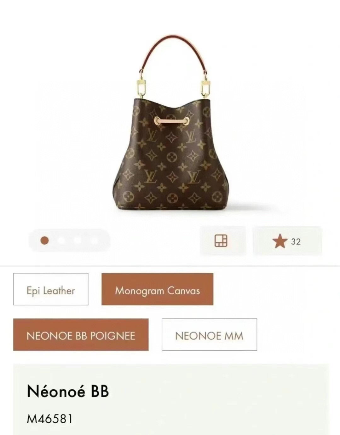Click the favorites count 32
Viewport: 340px width, 435px height.
(296, 242)
